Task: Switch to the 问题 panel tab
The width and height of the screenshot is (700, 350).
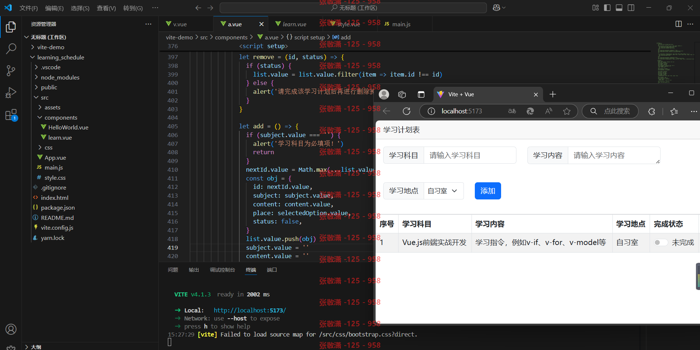Action: pos(173,270)
